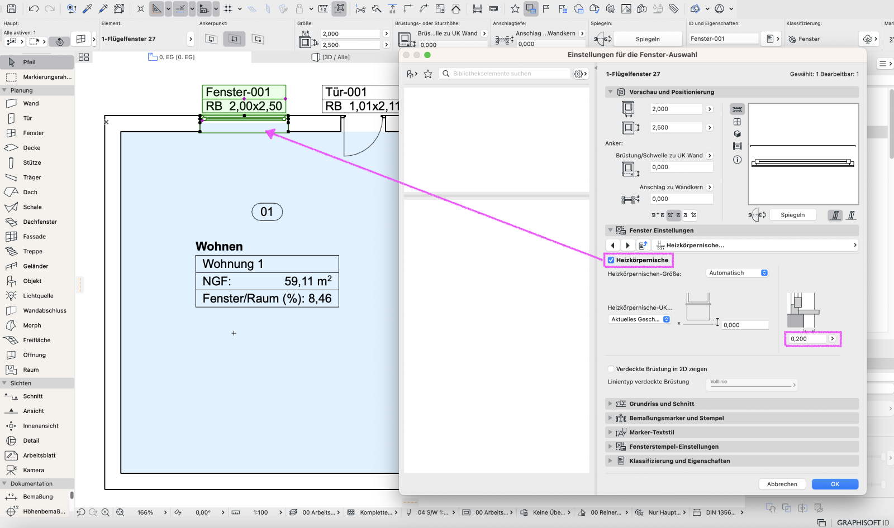Select the Träger tool in toolbox
This screenshot has width=894, height=528.
coord(37,177)
